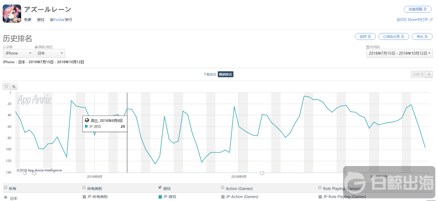
Task: Click the 订阅&分享 button
Action: 394,37
